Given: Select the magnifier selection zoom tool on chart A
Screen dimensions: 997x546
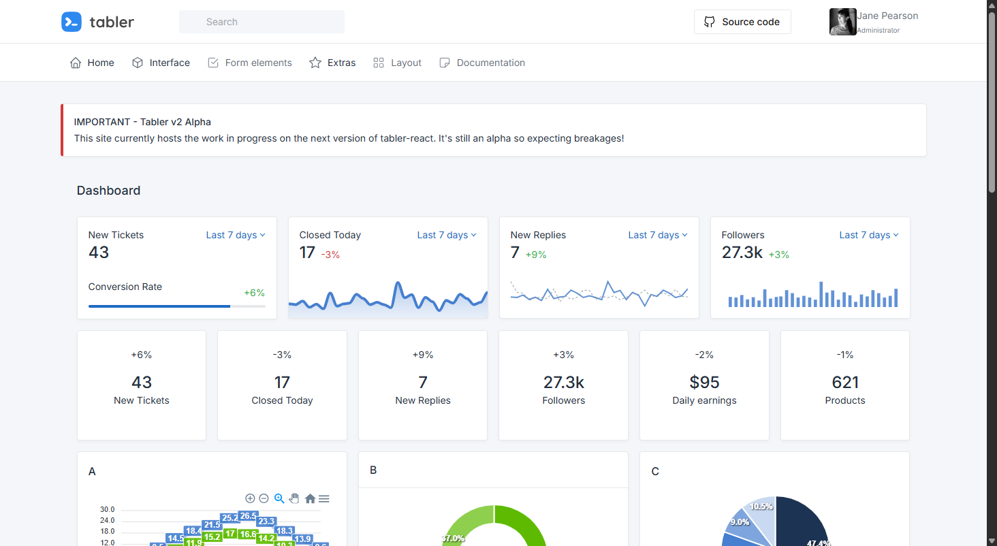Looking at the screenshot, I should [279, 498].
